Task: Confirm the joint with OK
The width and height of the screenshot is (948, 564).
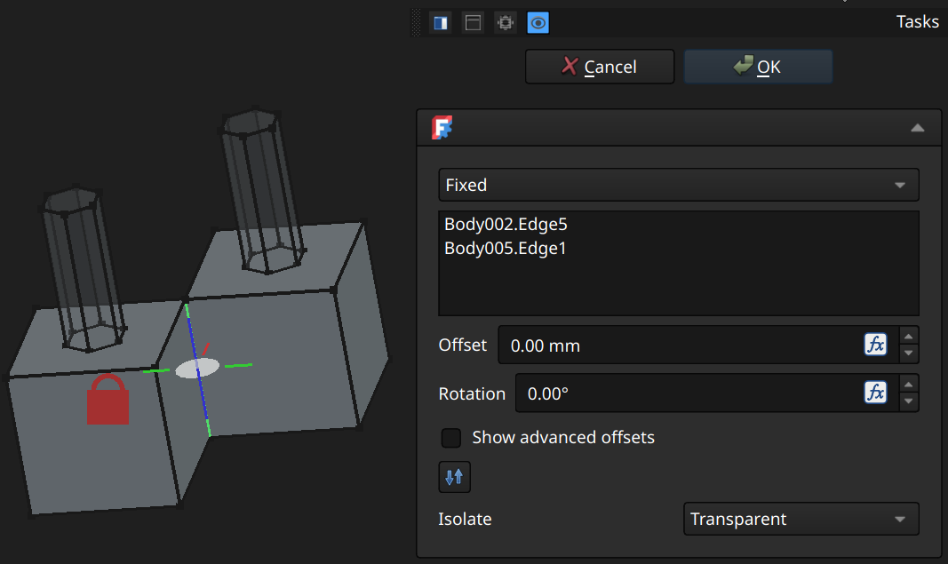Action: [x=758, y=67]
